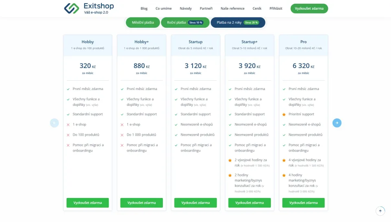The width and height of the screenshot is (391, 222).
Task: Click the 6 320 Kč price
Action: 303,66
